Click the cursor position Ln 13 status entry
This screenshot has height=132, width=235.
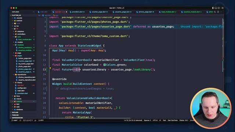pyautogui.click(x=133, y=120)
